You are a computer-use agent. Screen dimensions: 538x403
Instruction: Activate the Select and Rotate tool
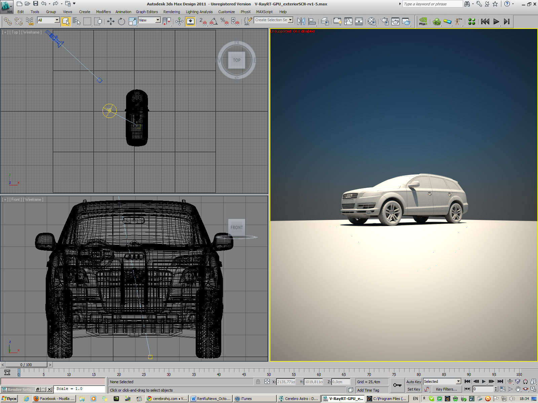(x=121, y=21)
